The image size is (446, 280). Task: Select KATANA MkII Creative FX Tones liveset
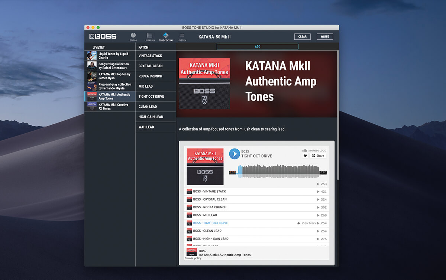pos(110,107)
